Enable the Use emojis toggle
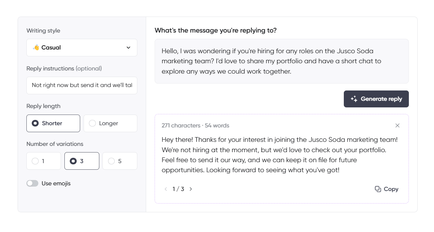 point(32,183)
